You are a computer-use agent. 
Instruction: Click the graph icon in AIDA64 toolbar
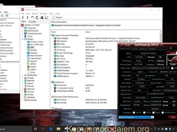(47, 17)
